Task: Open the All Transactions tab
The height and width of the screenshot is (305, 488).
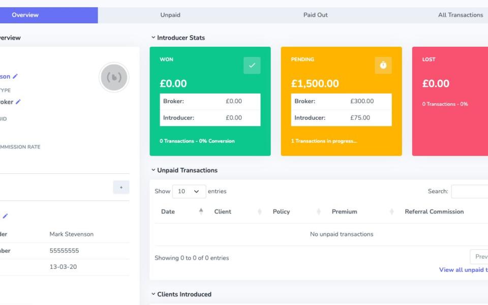Action: (460, 15)
